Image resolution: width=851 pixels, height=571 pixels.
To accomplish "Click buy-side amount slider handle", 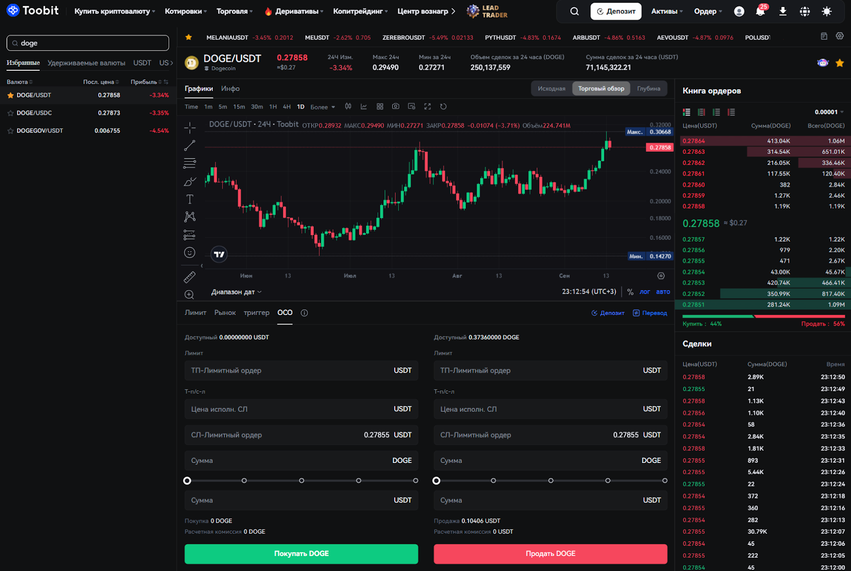I will pos(187,481).
